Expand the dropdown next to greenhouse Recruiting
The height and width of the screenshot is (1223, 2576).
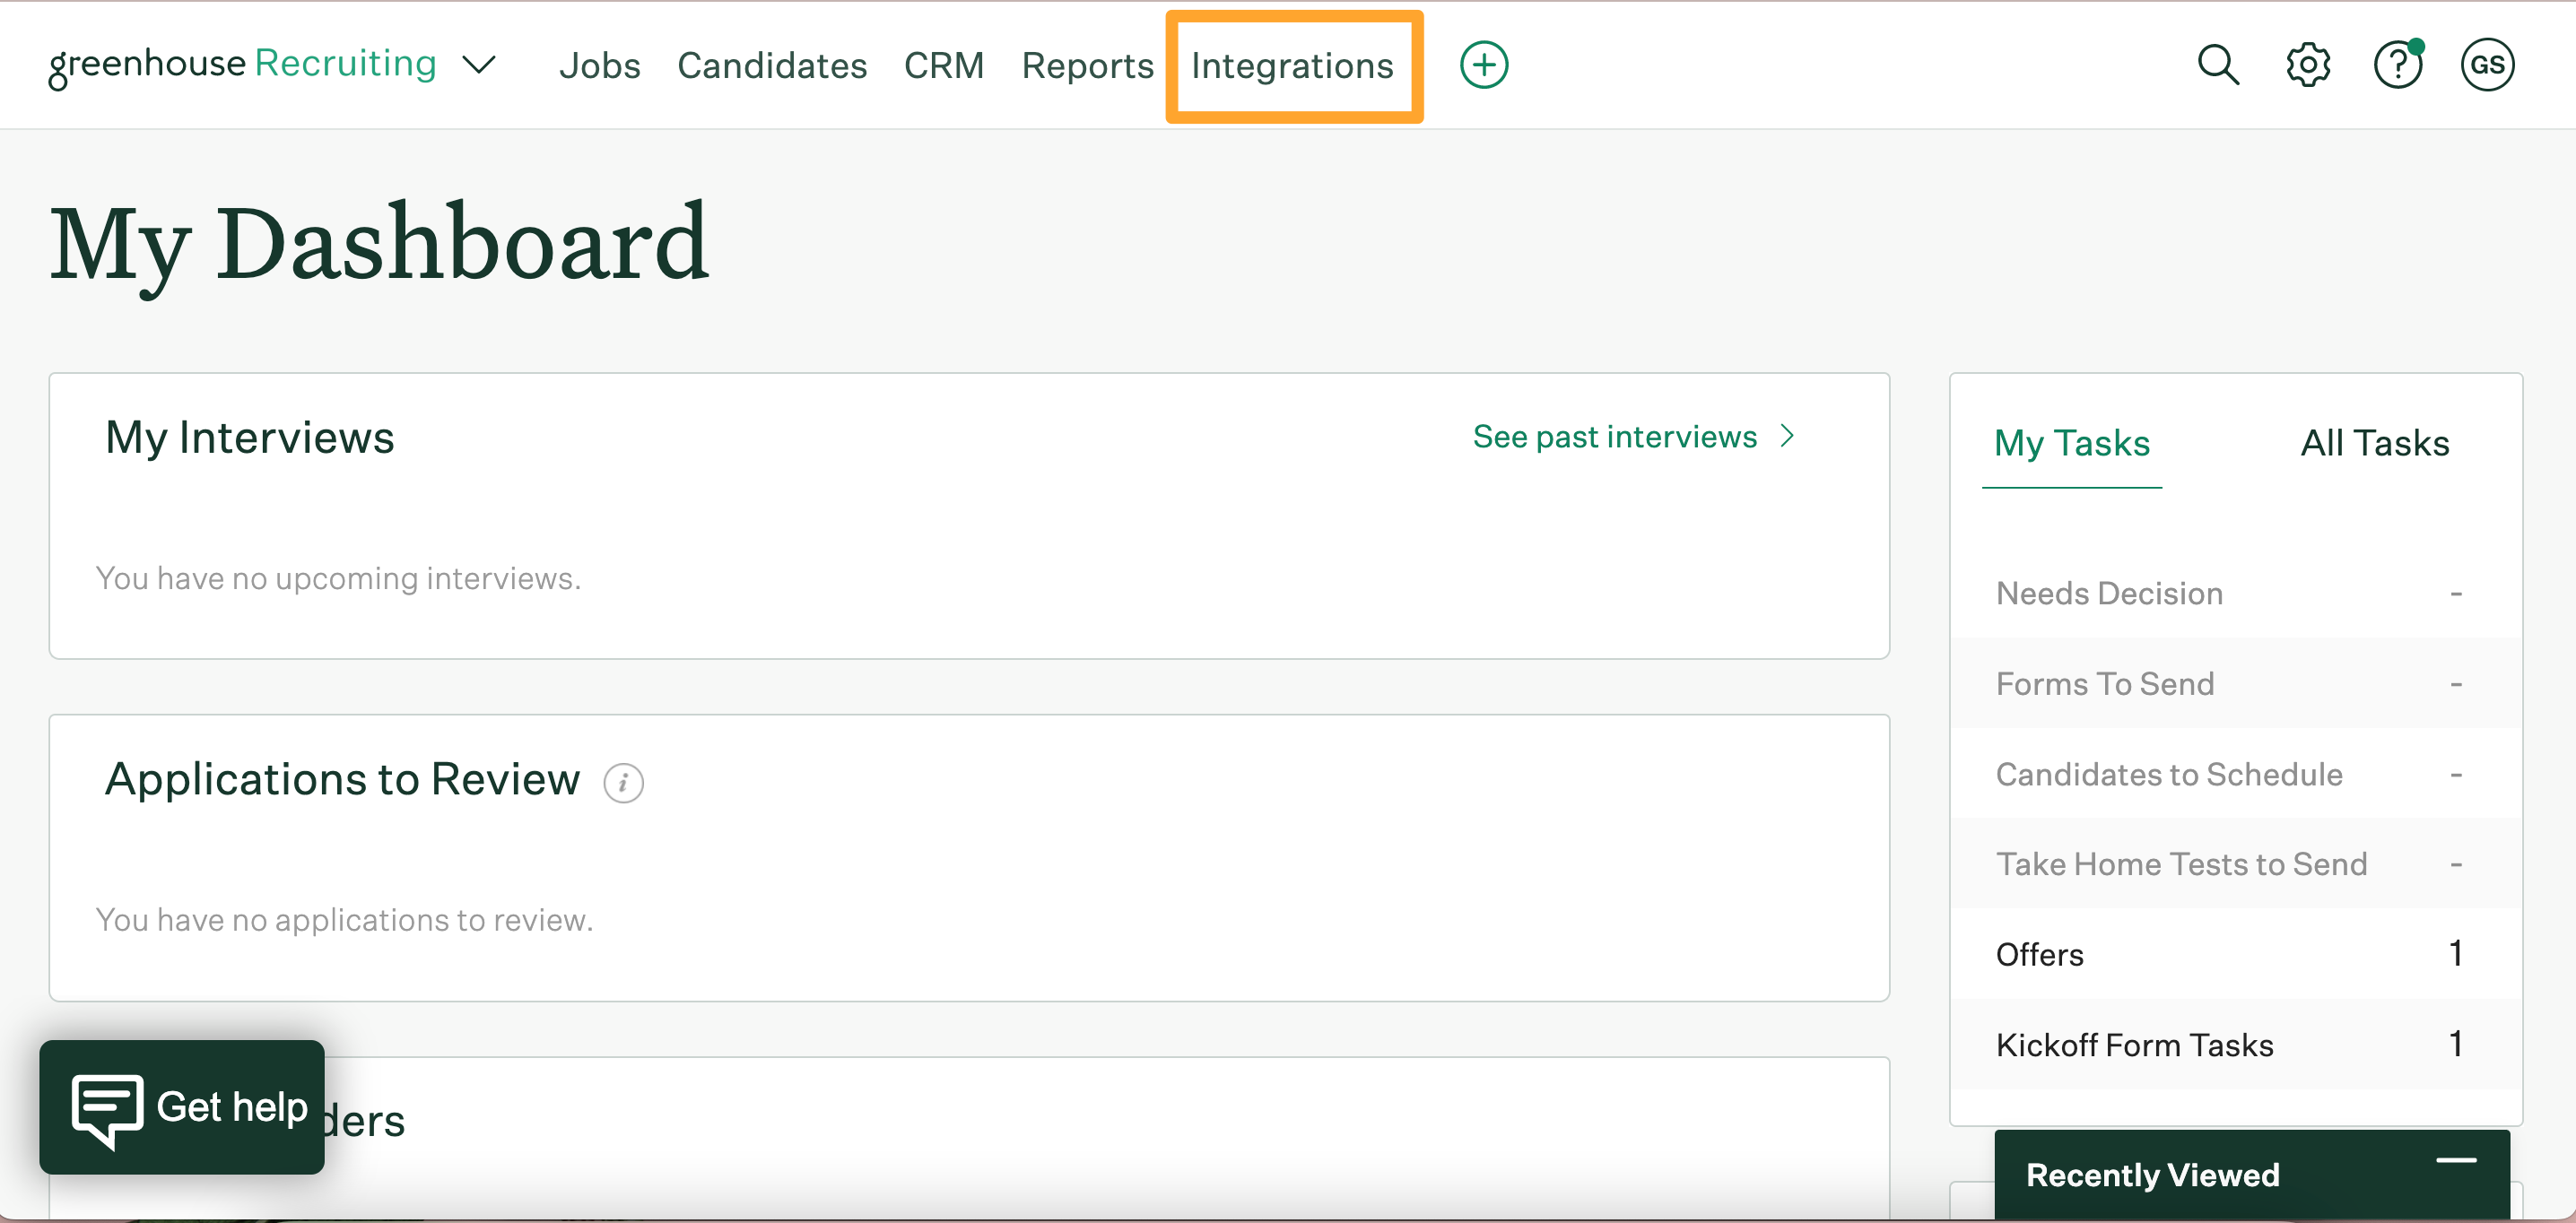coord(478,65)
